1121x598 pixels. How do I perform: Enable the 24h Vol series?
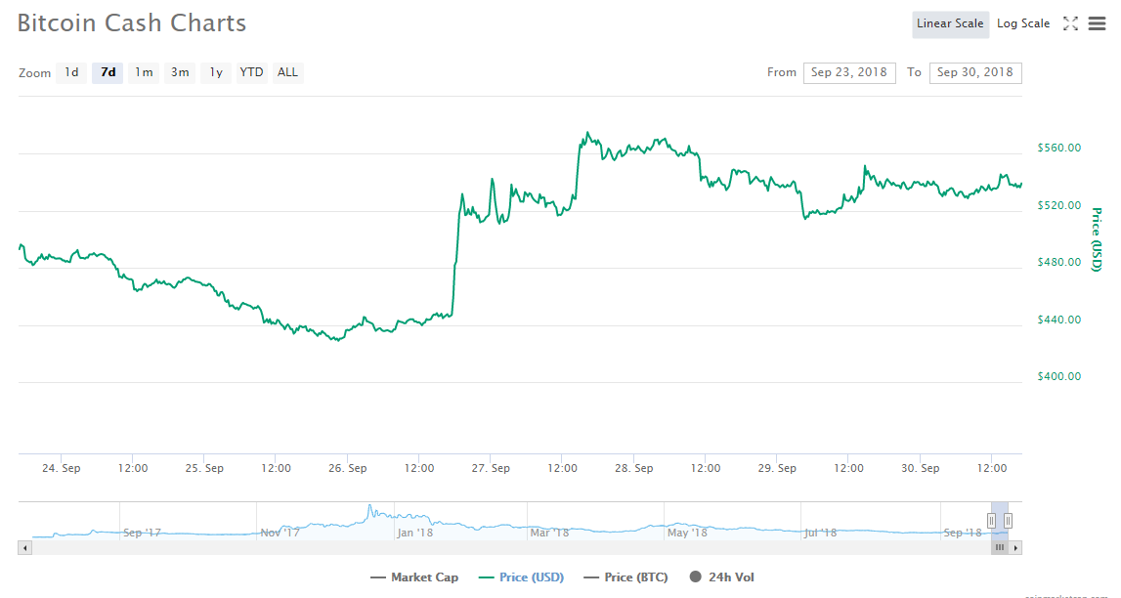pyautogui.click(x=721, y=577)
